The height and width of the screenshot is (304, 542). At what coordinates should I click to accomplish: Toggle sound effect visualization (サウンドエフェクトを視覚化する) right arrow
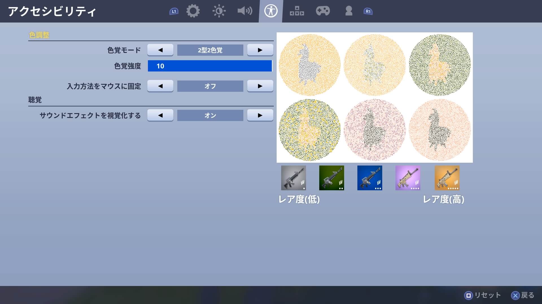260,115
